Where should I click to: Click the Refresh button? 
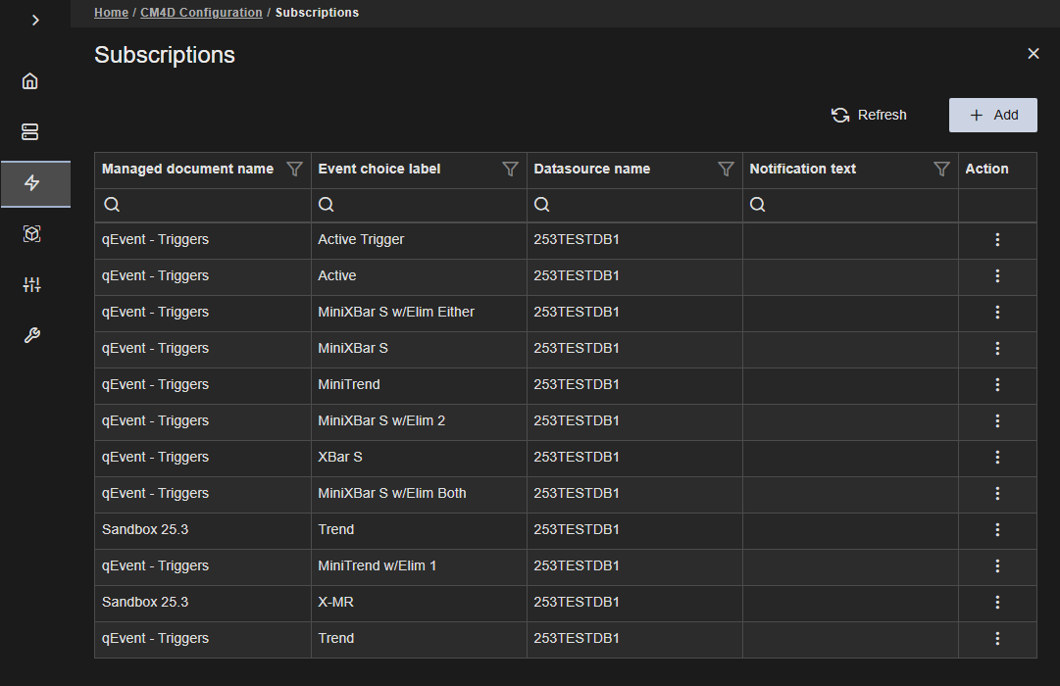coord(870,116)
